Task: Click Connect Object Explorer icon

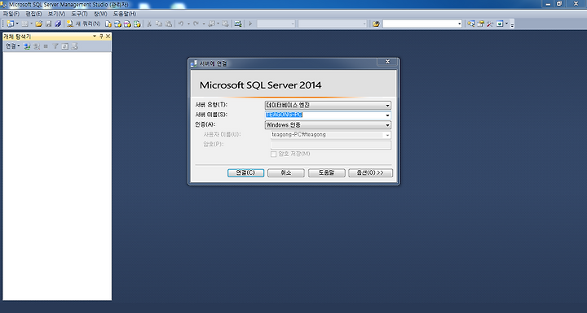Action: 27,46
